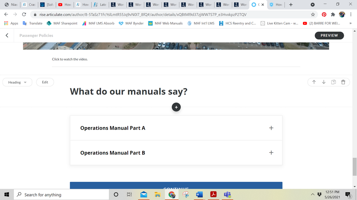Screen dimensions: 357x200
Task: Click the browser back arrow
Action: pos(6,15)
